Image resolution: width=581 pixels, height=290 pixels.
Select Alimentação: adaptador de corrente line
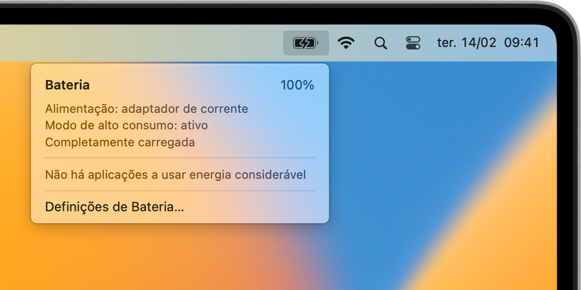point(147,109)
